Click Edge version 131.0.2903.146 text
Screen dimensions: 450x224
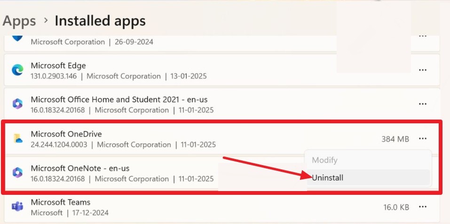[54, 76]
